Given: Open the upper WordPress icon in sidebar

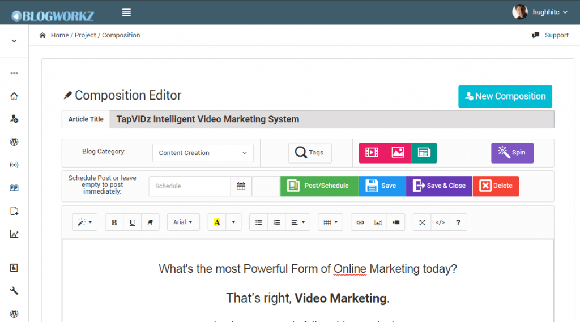Looking at the screenshot, I should pyautogui.click(x=14, y=141).
